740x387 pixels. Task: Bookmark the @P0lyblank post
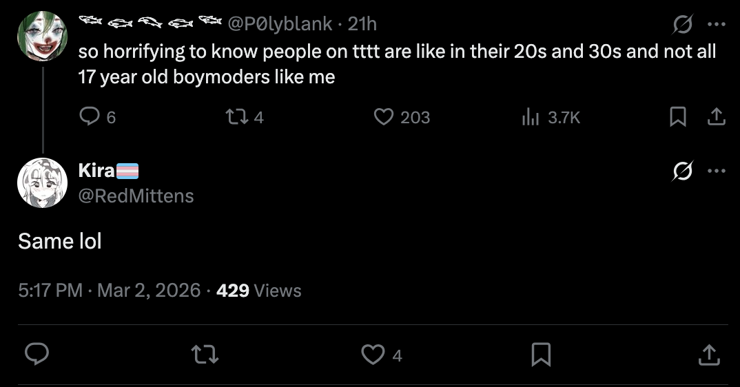[678, 118]
